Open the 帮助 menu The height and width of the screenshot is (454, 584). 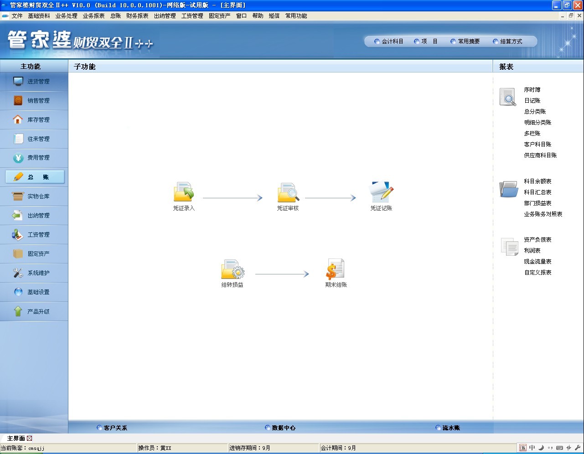(258, 16)
